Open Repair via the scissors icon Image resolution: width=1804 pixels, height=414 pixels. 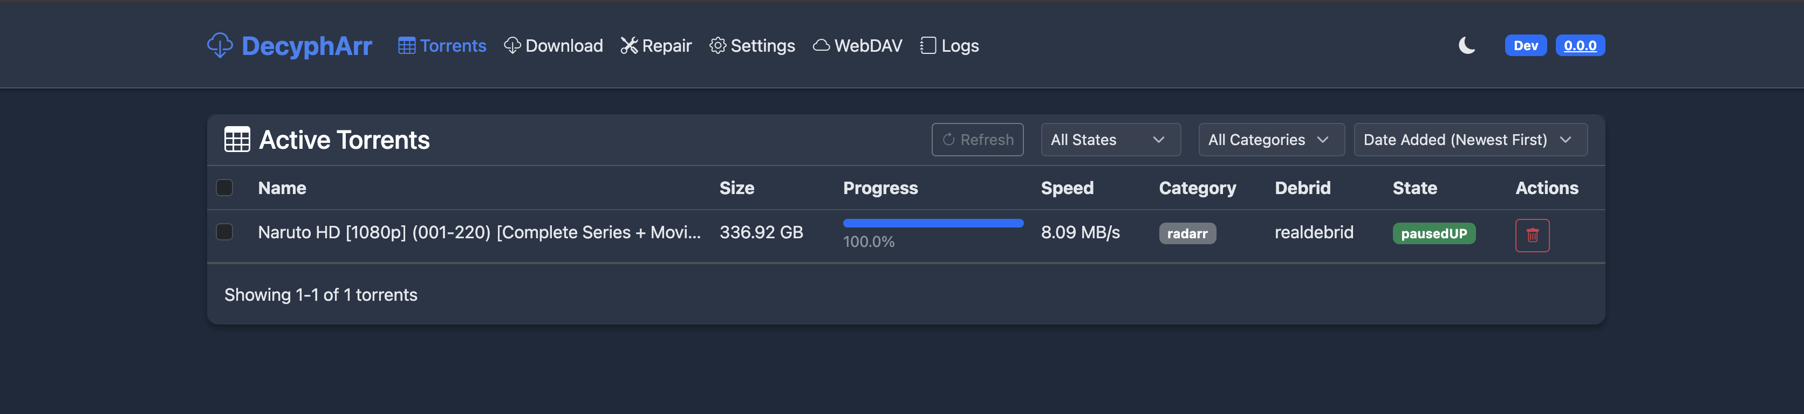point(629,45)
